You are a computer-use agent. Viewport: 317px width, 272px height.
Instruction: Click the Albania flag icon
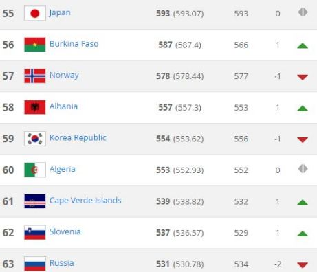coord(35,107)
